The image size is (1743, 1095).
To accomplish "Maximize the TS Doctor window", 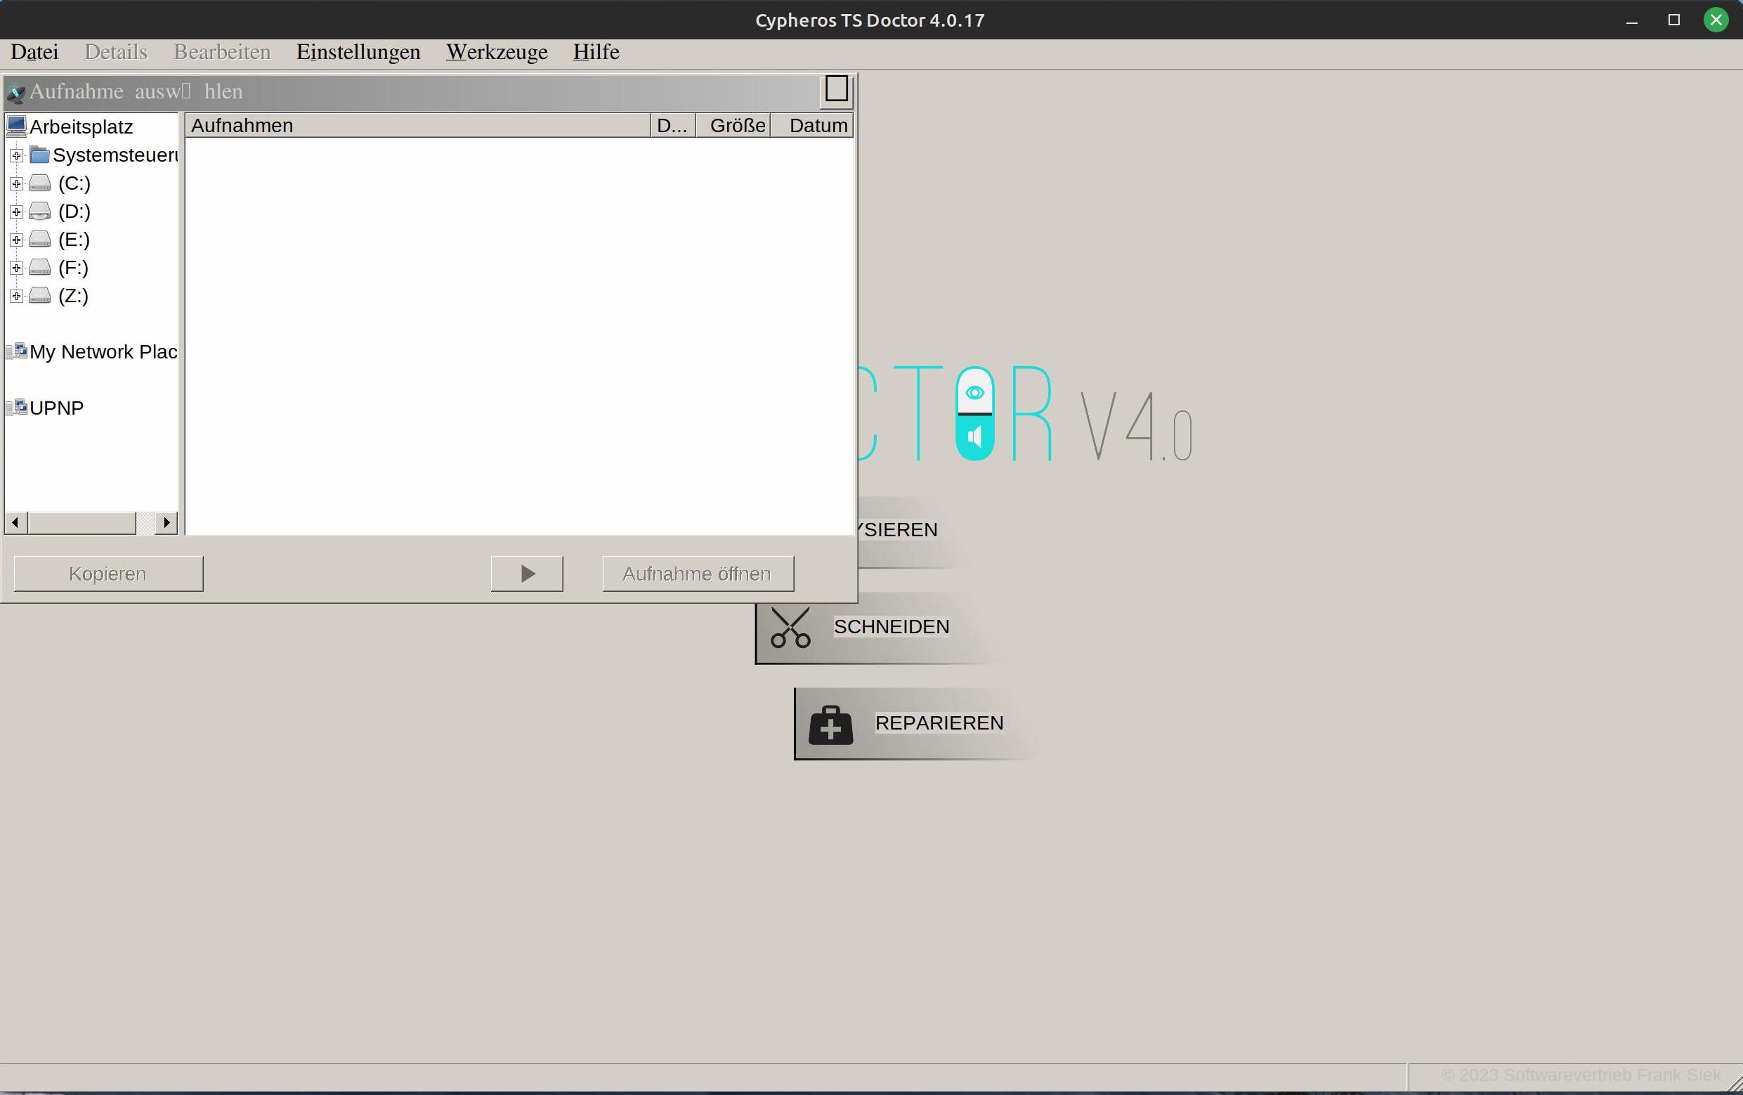I will coord(1673,20).
